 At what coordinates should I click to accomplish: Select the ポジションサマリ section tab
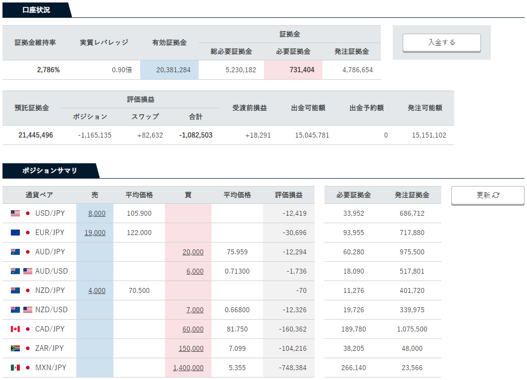(50, 171)
